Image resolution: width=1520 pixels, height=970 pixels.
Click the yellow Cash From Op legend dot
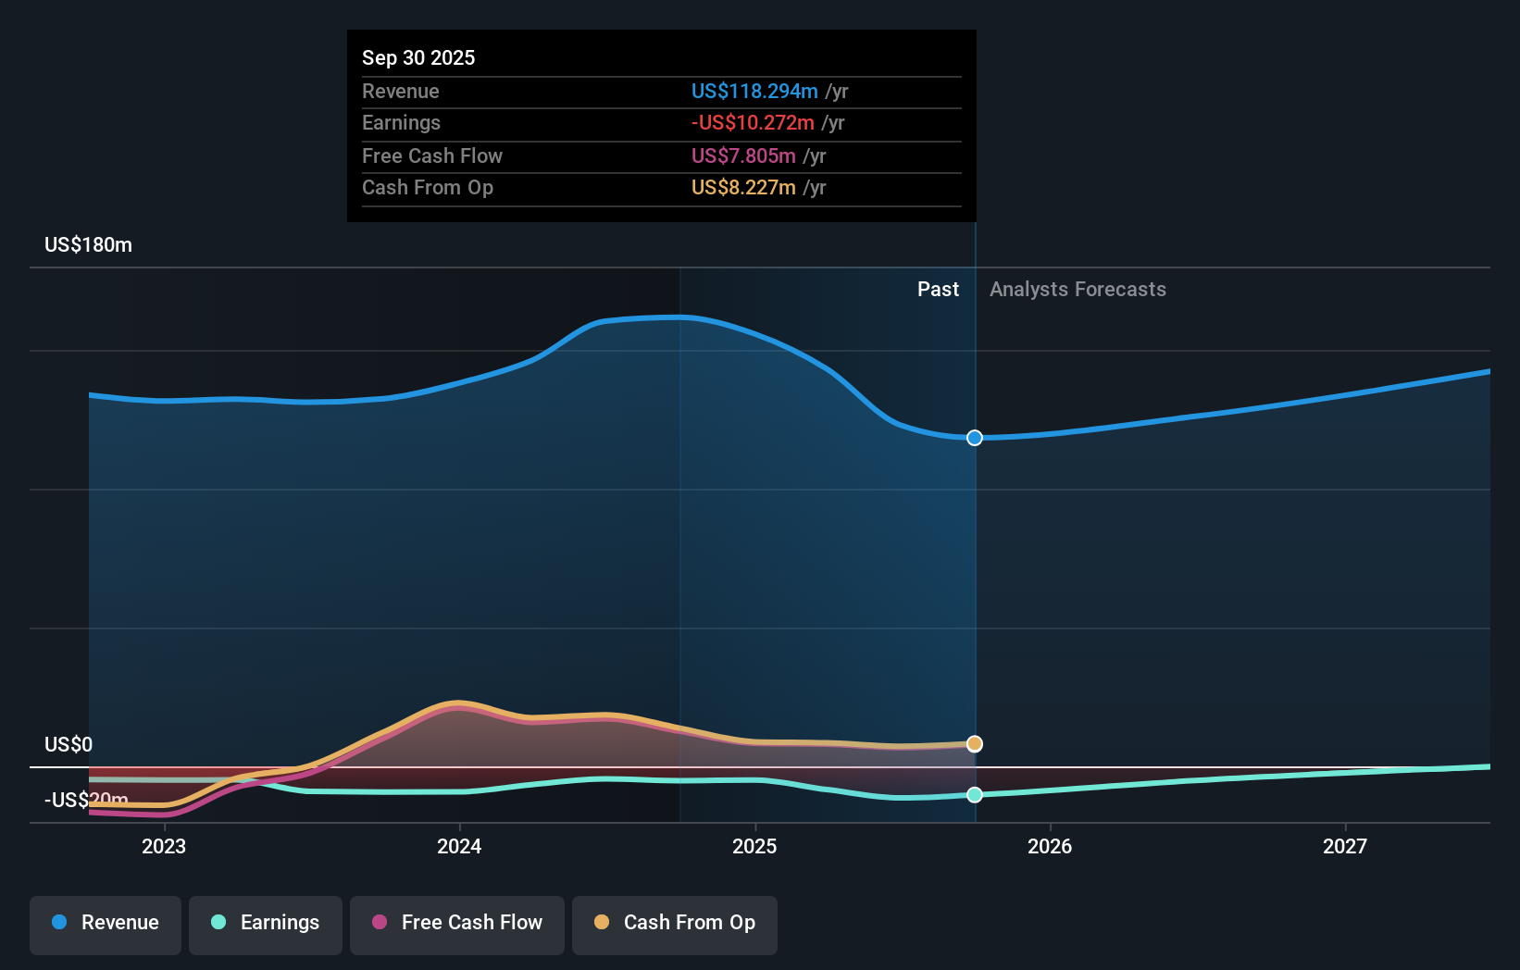point(602,923)
